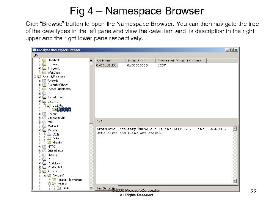Click the AnomalyDescriptor root folder icon
273x205 pixels.
(39, 77)
